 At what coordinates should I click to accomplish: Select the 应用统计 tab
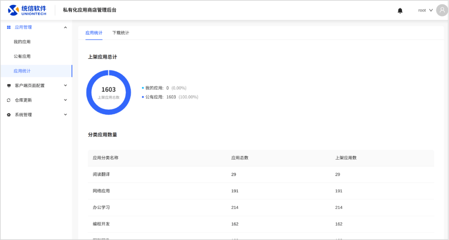[x=94, y=33]
